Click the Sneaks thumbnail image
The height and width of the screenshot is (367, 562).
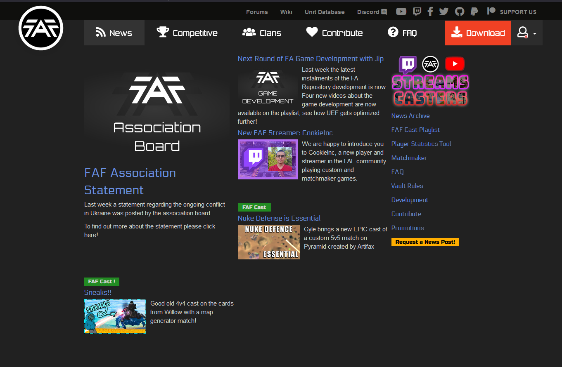coord(115,316)
